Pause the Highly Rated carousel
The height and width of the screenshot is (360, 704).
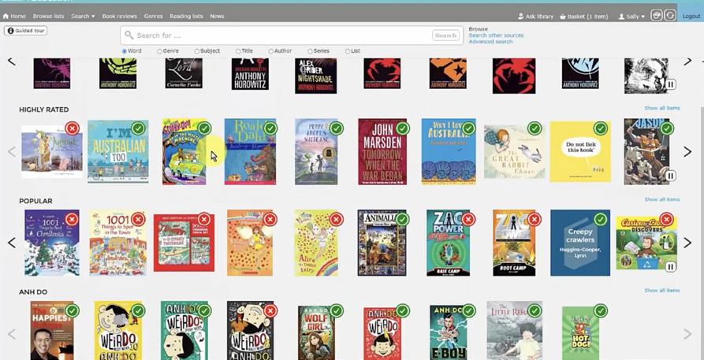(x=671, y=176)
